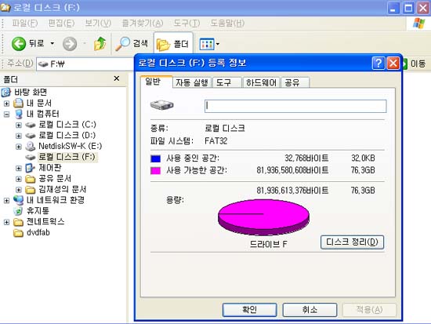
Task: Click the magenta free space color box
Action: click(x=156, y=171)
